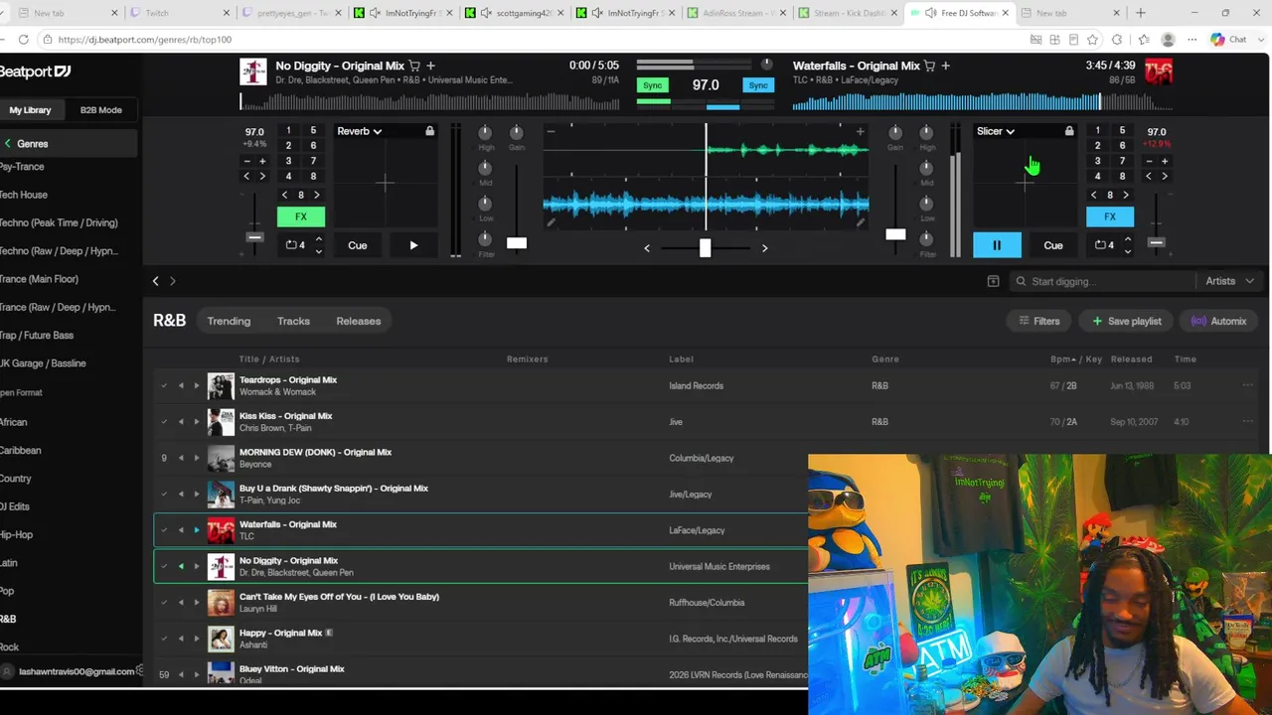Viewport: 1272px width, 715px height.
Task: Click the Start digging search field
Action: 1102,282
